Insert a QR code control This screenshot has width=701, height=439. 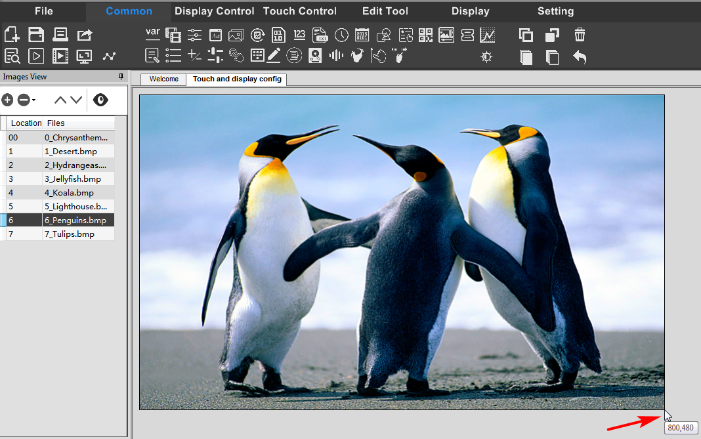point(425,35)
